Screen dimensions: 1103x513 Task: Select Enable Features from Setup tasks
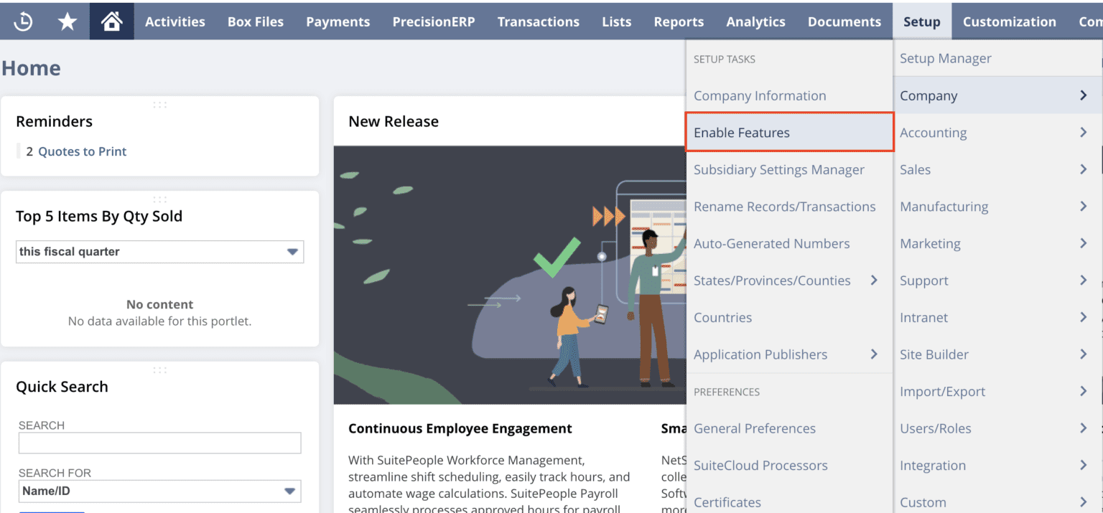pos(742,132)
